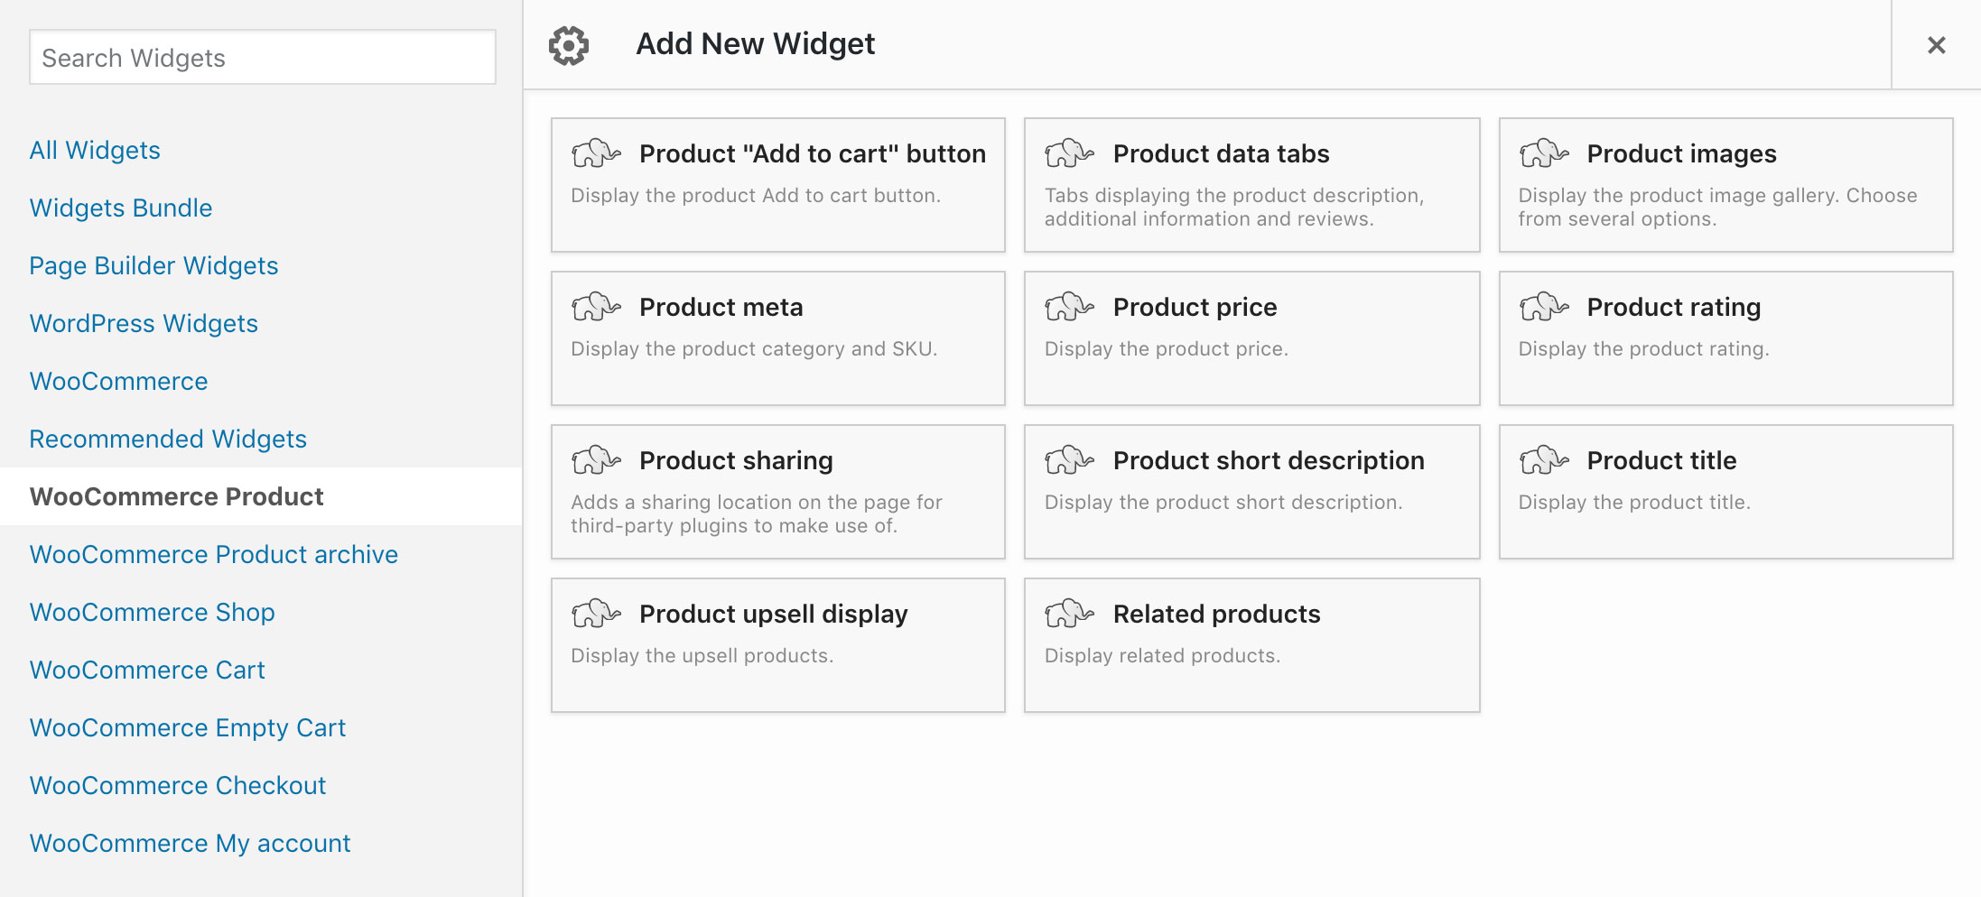This screenshot has width=1981, height=897.
Task: Switch to the All Widgets section
Action: [x=96, y=150]
